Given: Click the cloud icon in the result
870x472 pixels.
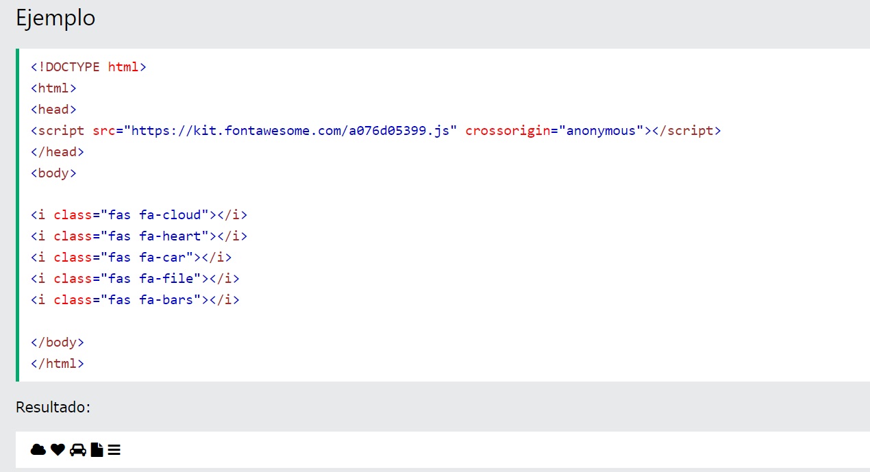Looking at the screenshot, I should click(38, 449).
